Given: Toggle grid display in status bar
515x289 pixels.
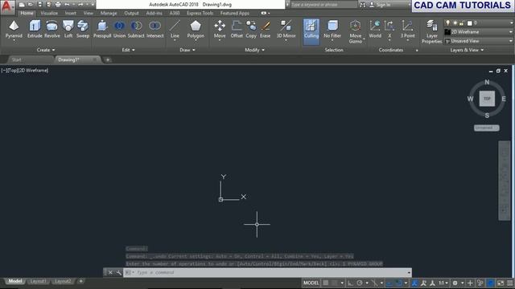Looking at the screenshot, I should pos(325,283).
